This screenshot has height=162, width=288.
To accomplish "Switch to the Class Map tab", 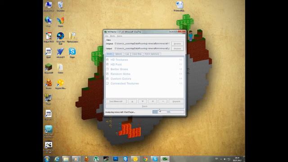I will (x=137, y=54).
